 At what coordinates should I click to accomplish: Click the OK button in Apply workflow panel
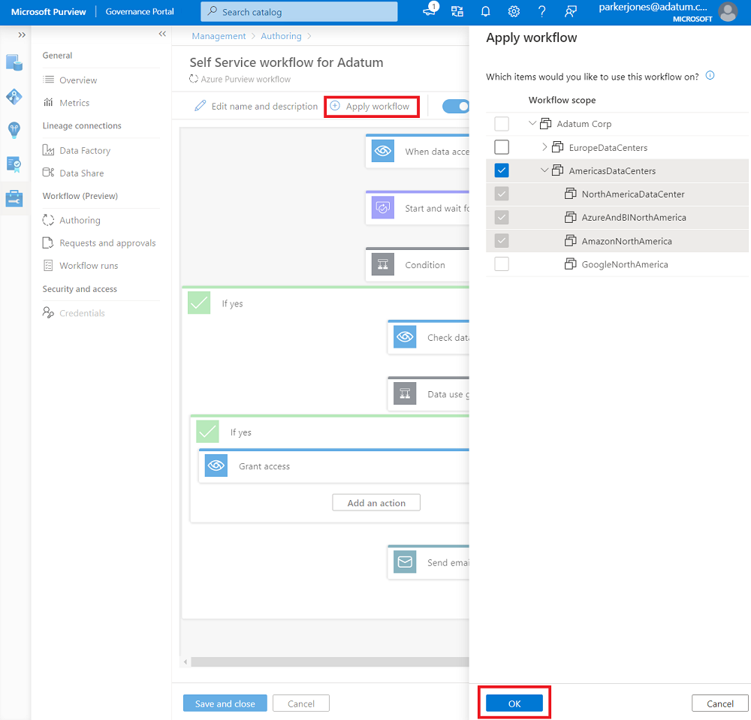[x=514, y=703]
